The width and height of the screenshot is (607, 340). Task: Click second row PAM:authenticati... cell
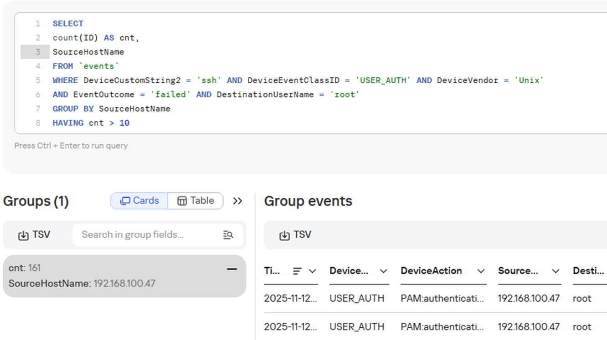pos(442,327)
